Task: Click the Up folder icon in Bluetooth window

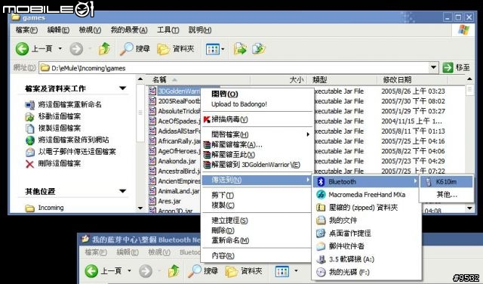Action: [x=174, y=271]
